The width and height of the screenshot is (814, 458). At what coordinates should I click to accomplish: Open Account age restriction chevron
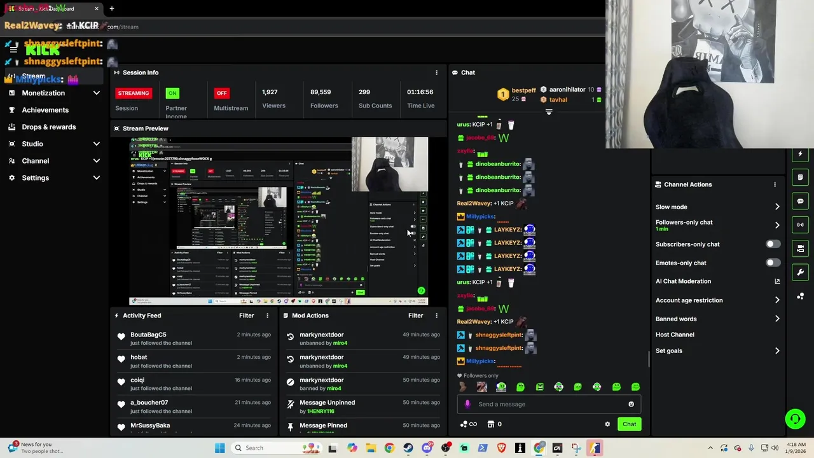tap(777, 300)
